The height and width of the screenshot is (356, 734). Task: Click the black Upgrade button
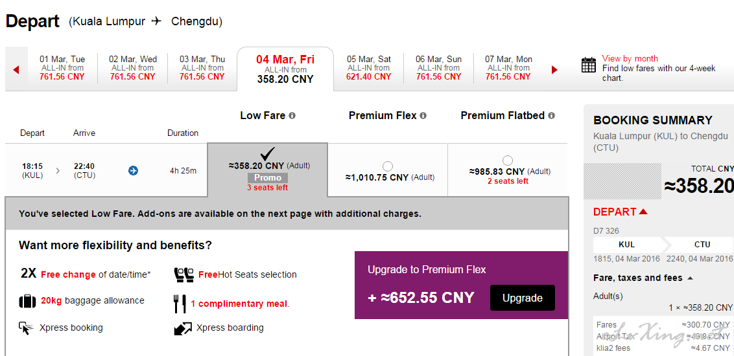coord(522,298)
